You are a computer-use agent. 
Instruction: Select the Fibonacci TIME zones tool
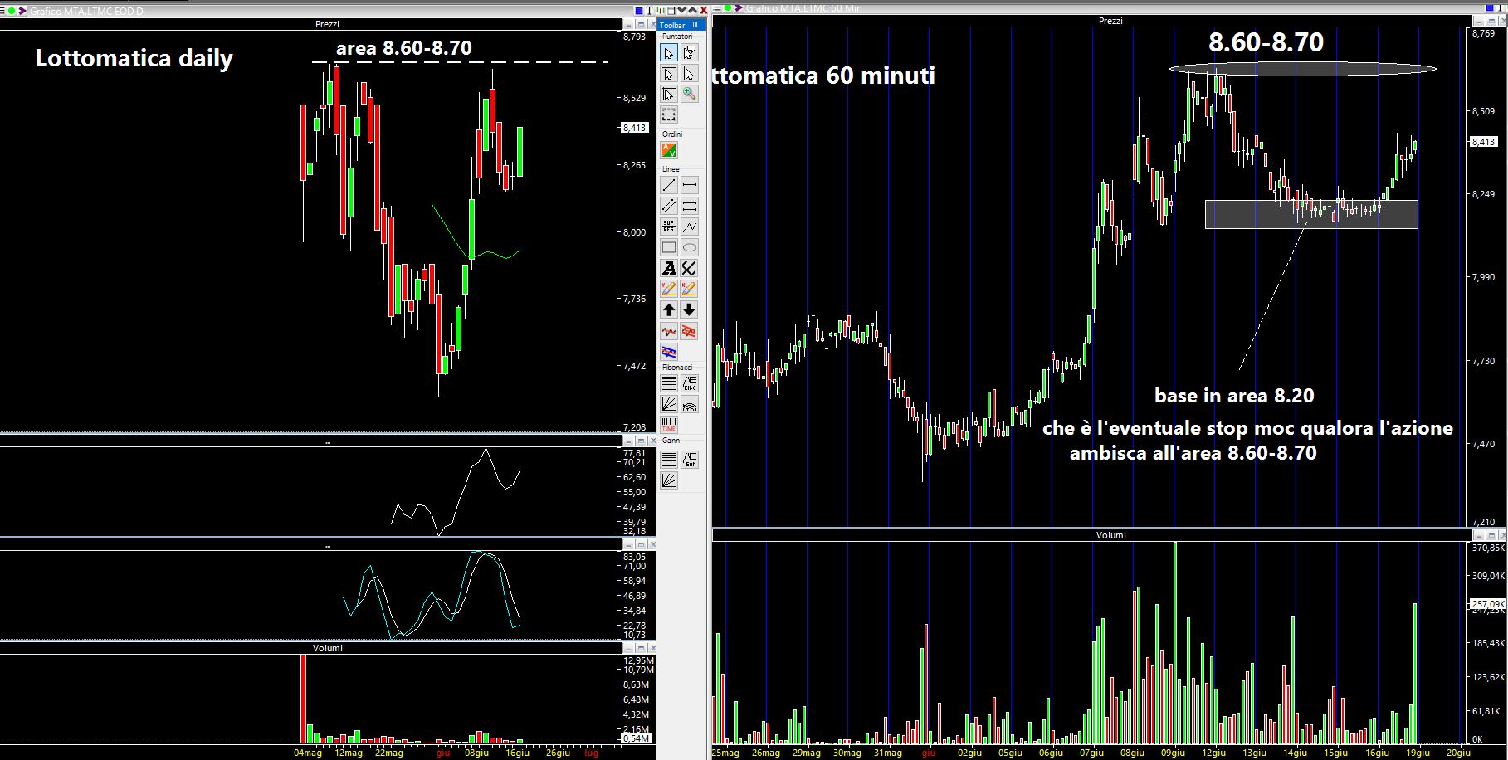pos(669,425)
